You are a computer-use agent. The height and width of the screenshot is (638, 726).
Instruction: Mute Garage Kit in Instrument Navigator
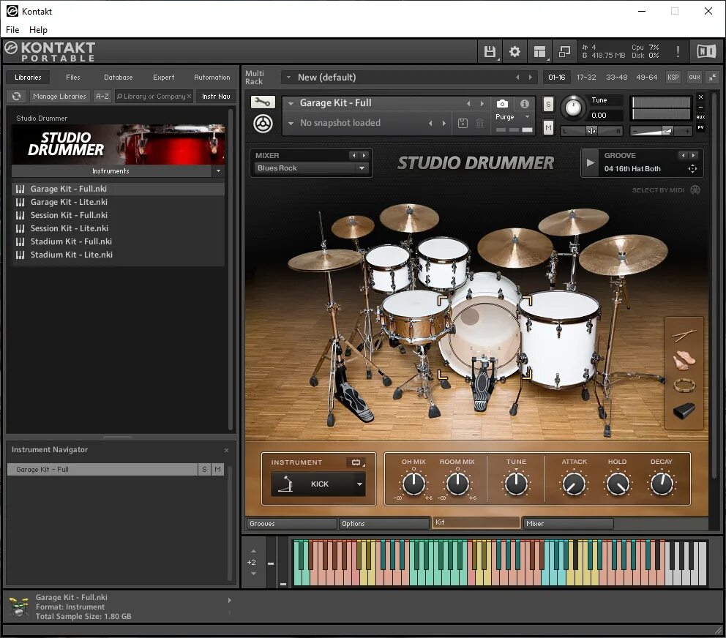pos(217,470)
